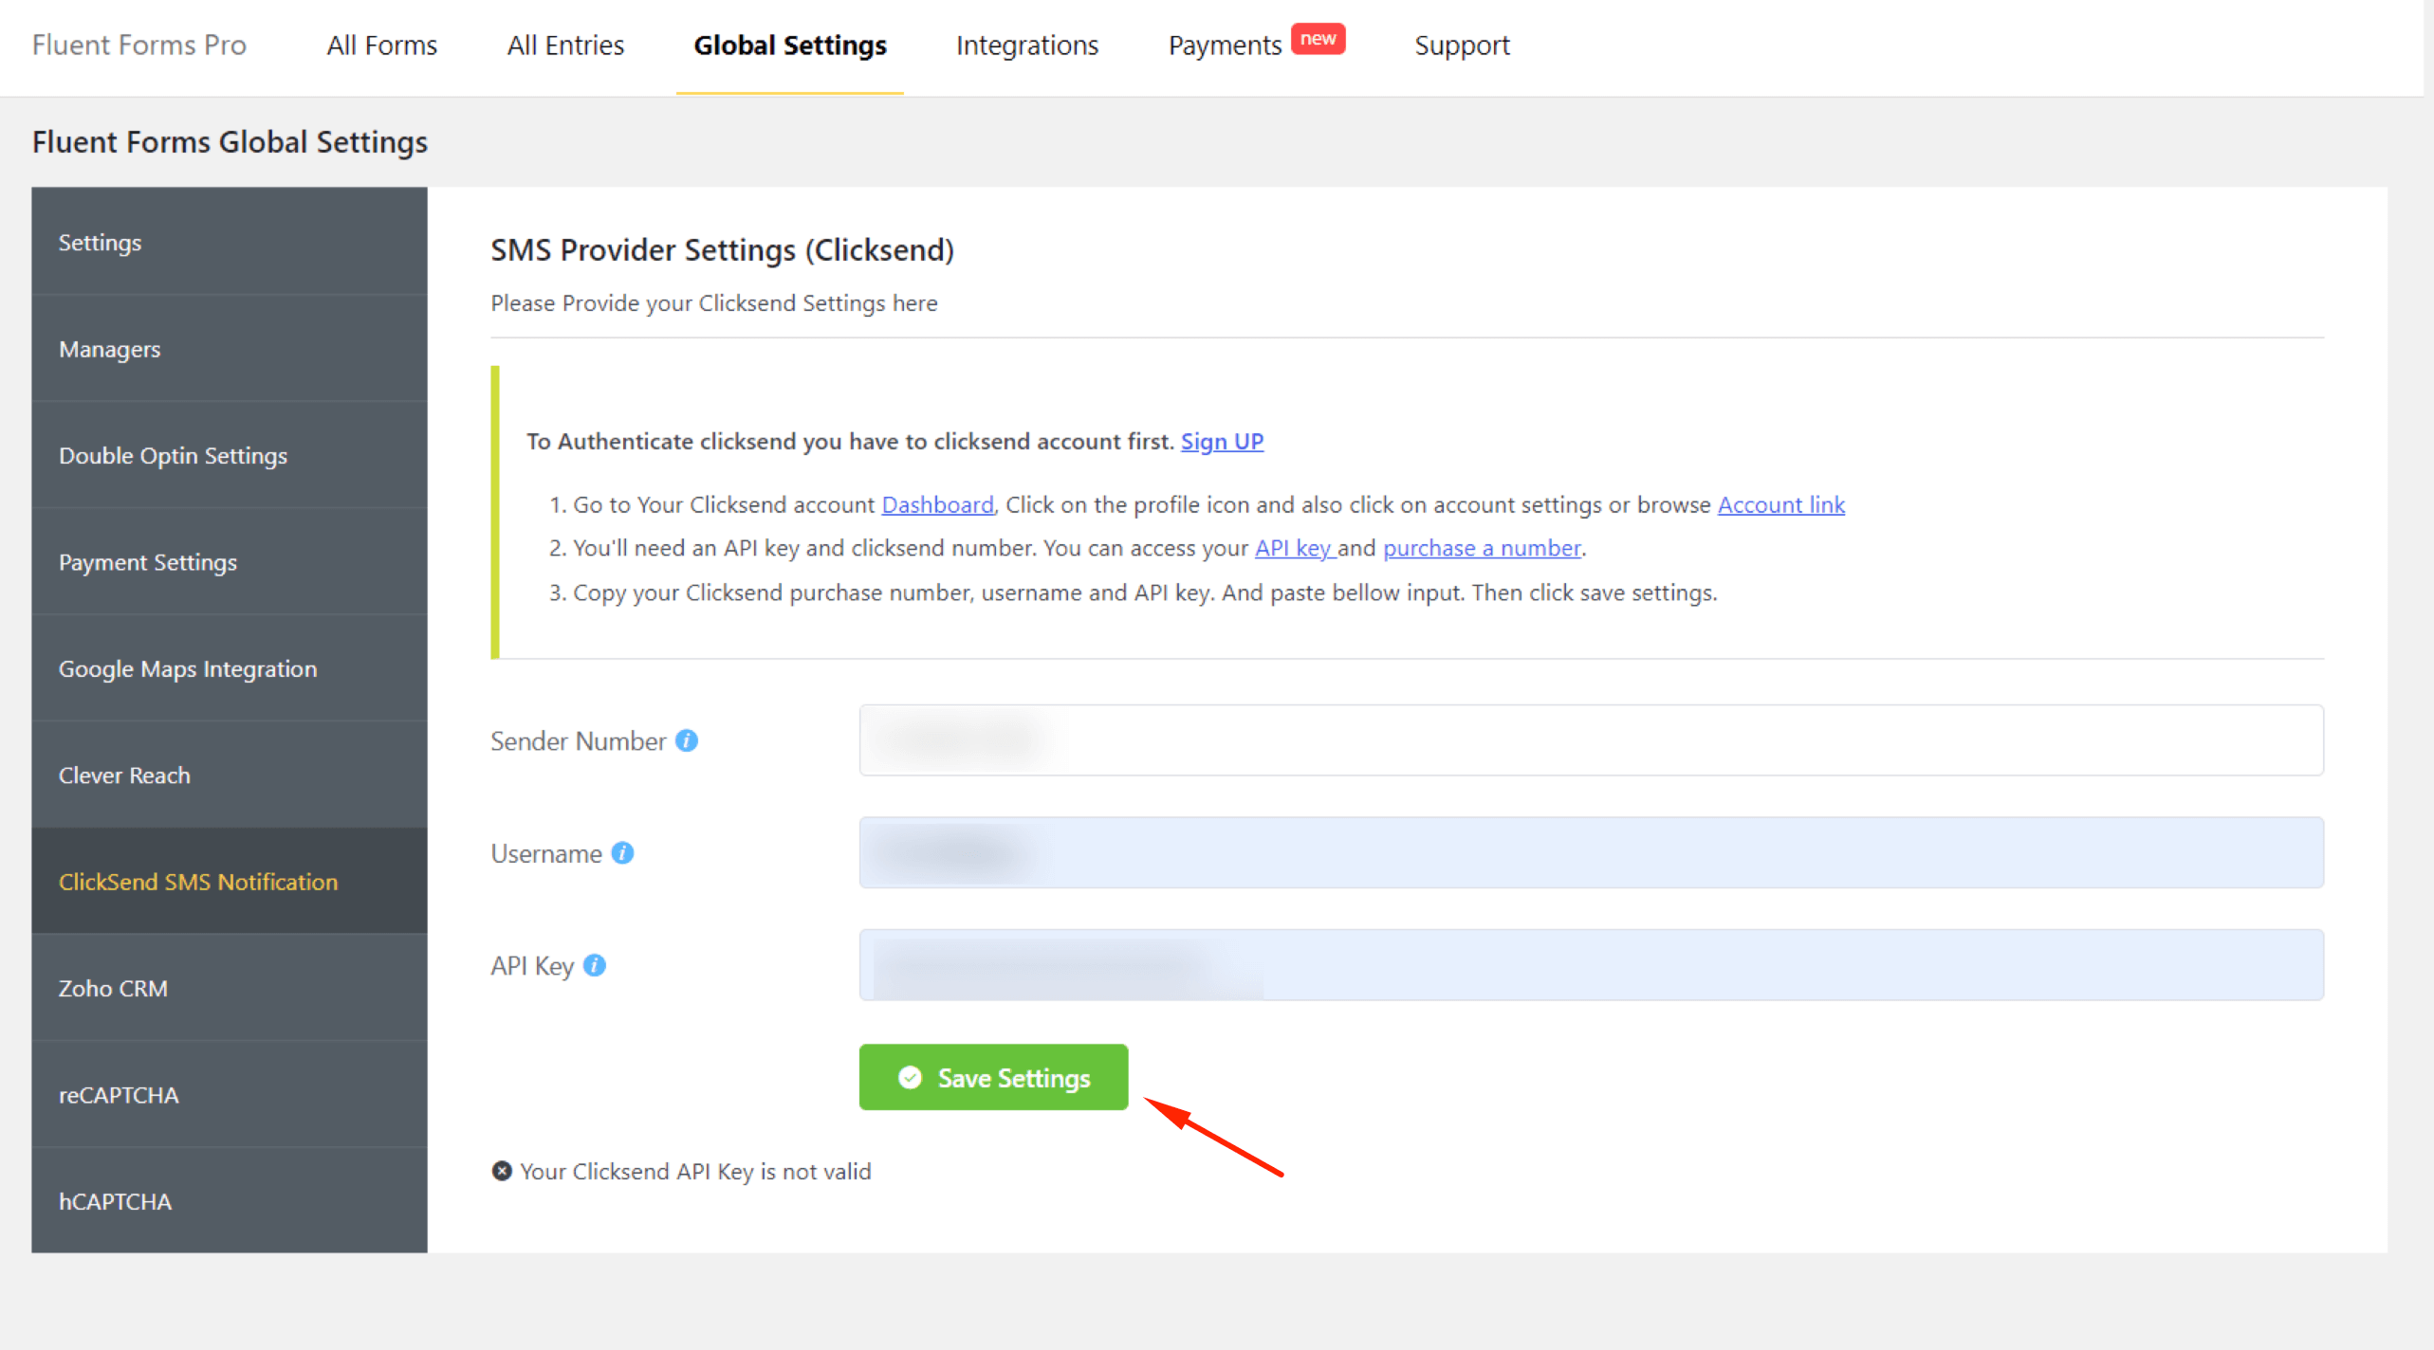Click the Sender Number info icon
The width and height of the screenshot is (2434, 1350).
(687, 740)
